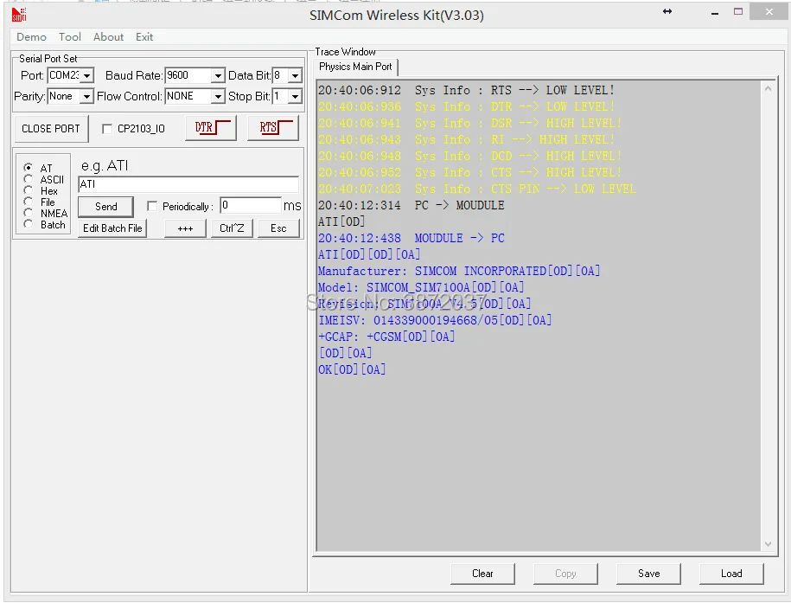Send the AT command
Viewport: 791px width, 603px height.
[106, 207]
